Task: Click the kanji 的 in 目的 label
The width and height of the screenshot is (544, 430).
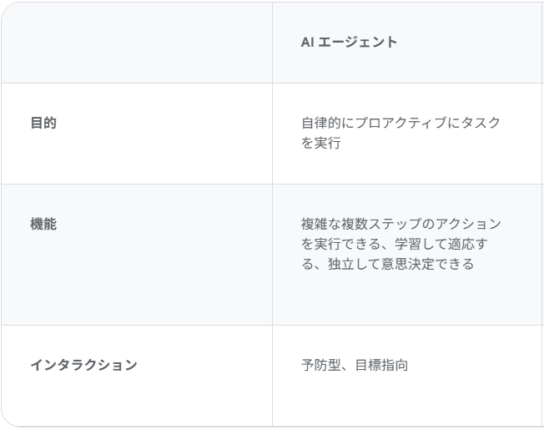Action: tap(50, 123)
